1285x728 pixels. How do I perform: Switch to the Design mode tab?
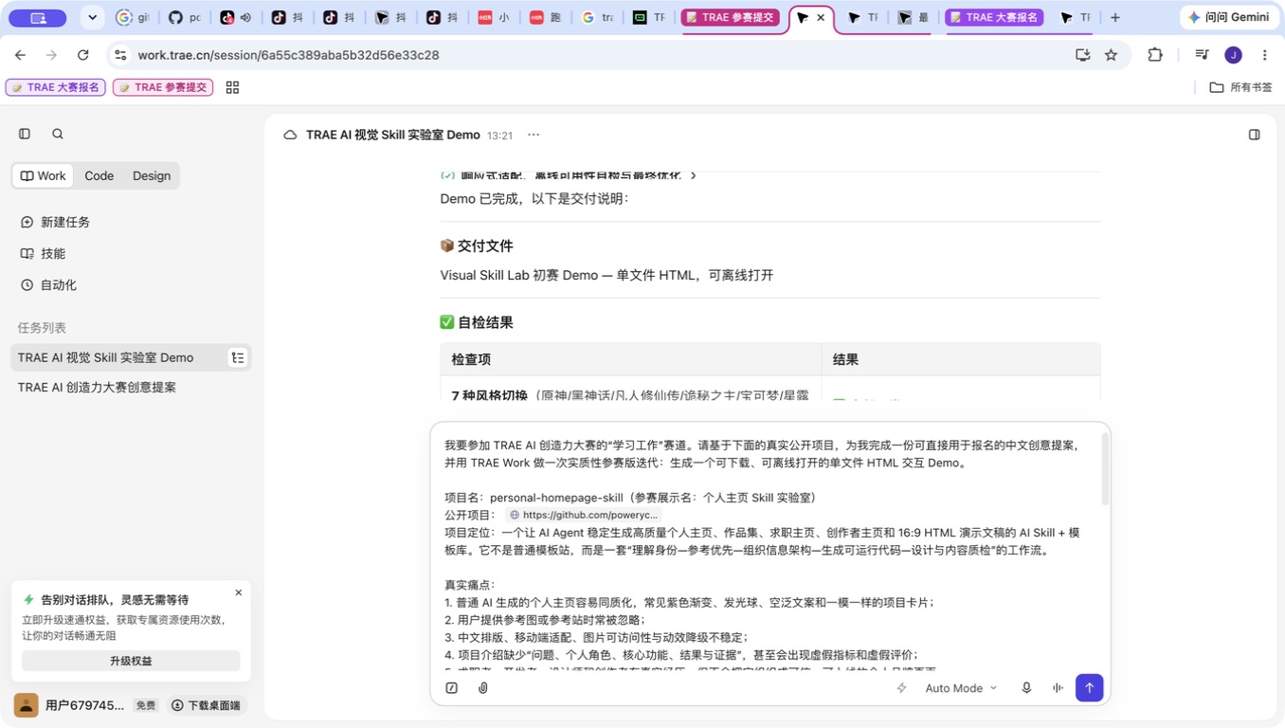tap(152, 175)
